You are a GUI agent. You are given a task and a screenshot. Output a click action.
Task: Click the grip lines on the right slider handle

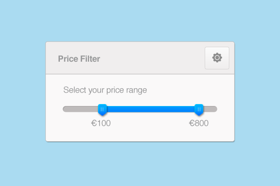[x=199, y=109]
